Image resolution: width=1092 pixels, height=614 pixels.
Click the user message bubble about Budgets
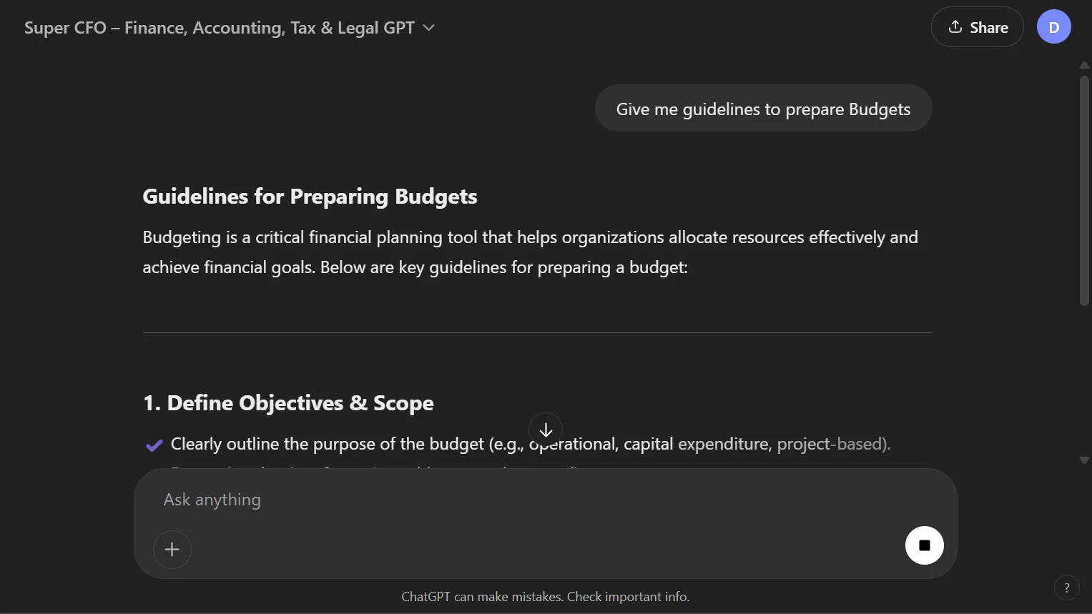(763, 109)
